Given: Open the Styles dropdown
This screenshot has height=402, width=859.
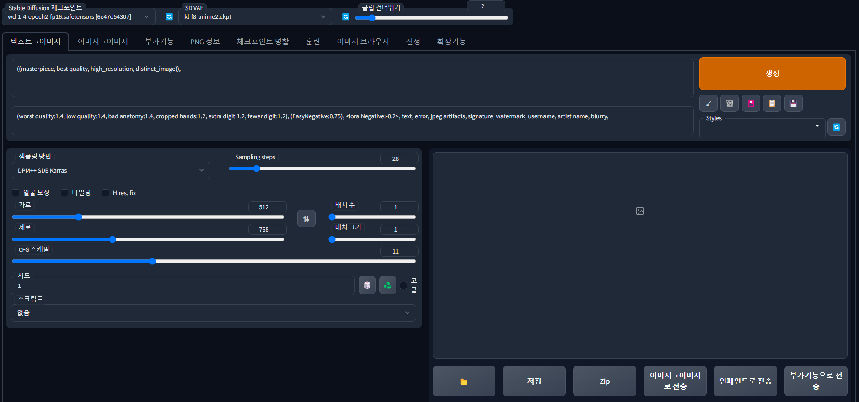Looking at the screenshot, I should (762, 128).
